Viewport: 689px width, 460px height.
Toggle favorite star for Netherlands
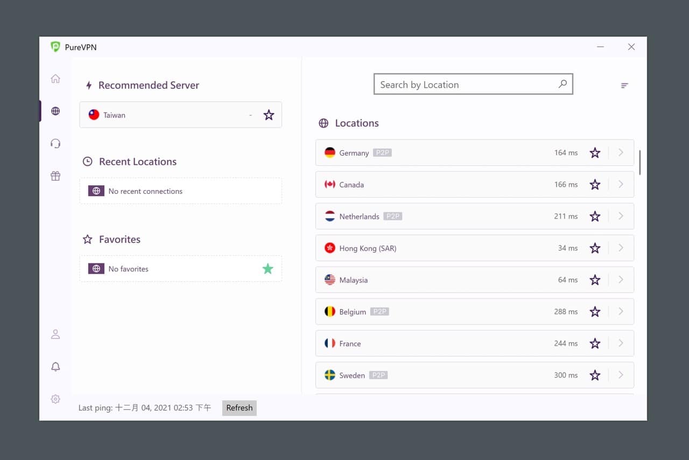[x=595, y=216]
